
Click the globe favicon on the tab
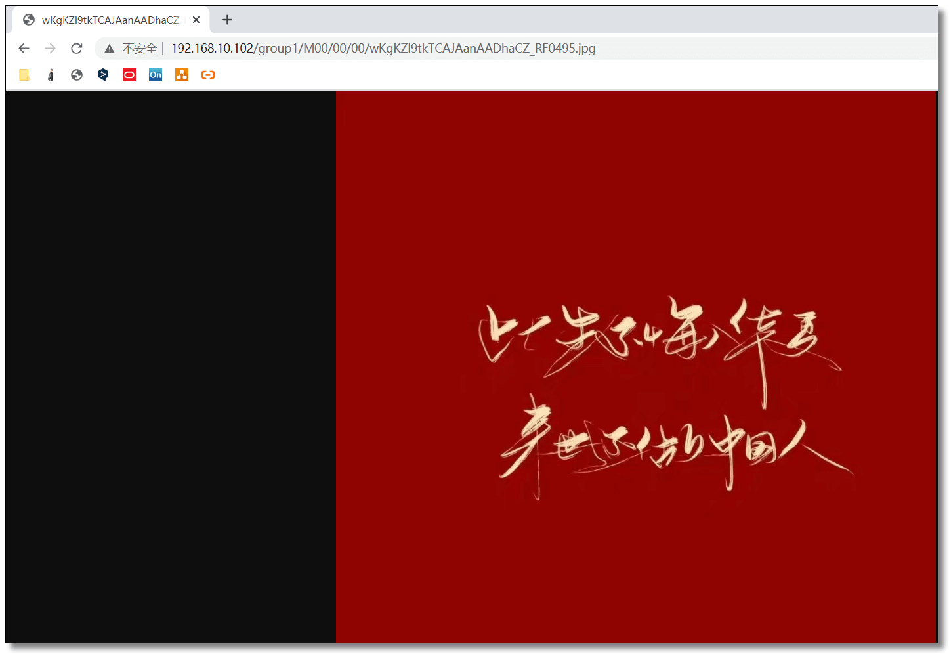click(x=29, y=20)
